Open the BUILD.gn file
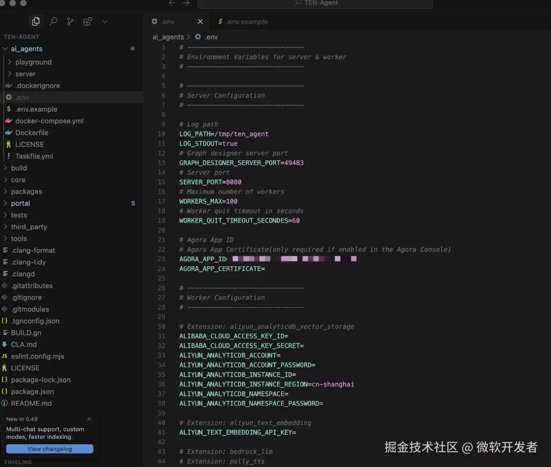The width and height of the screenshot is (551, 467). pyautogui.click(x=71, y=333)
